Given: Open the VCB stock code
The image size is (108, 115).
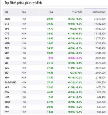Looking at the screenshot, I should coord(7,87).
